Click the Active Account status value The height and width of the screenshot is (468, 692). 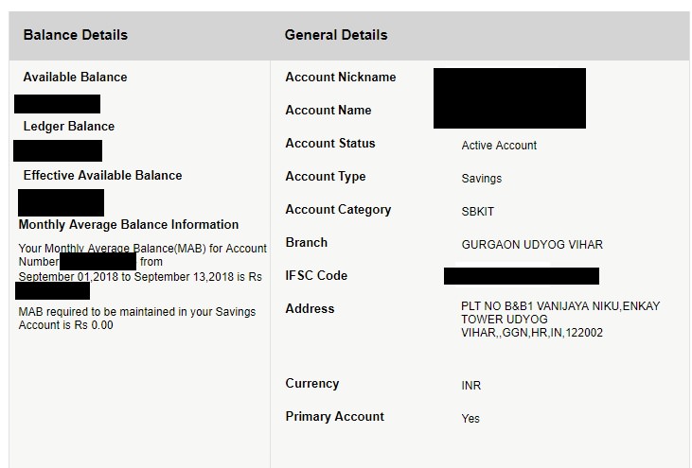[499, 146]
